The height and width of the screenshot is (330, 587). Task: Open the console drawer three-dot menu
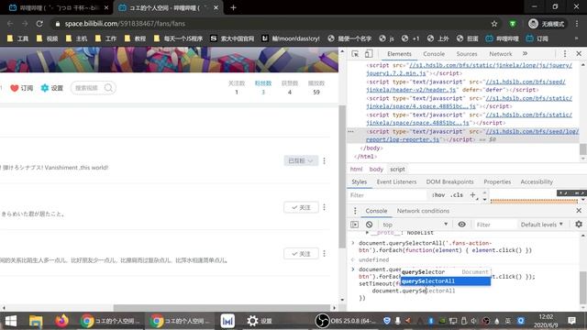point(355,211)
